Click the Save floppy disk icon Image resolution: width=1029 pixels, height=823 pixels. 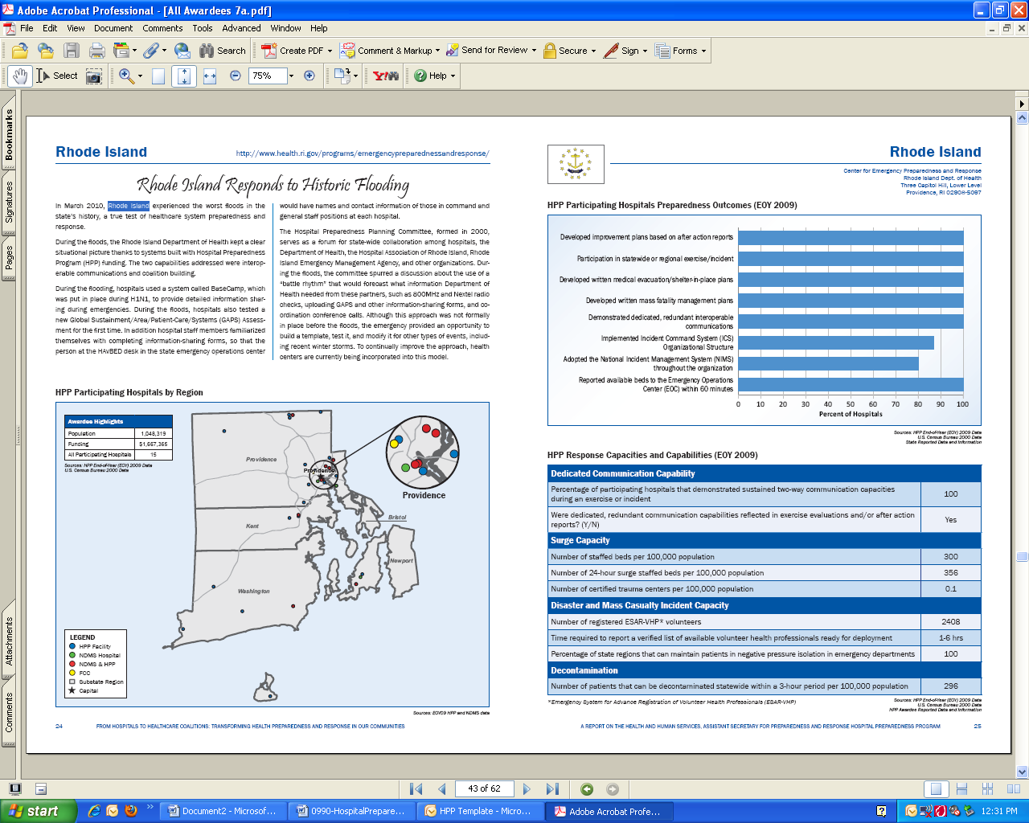[x=72, y=51]
